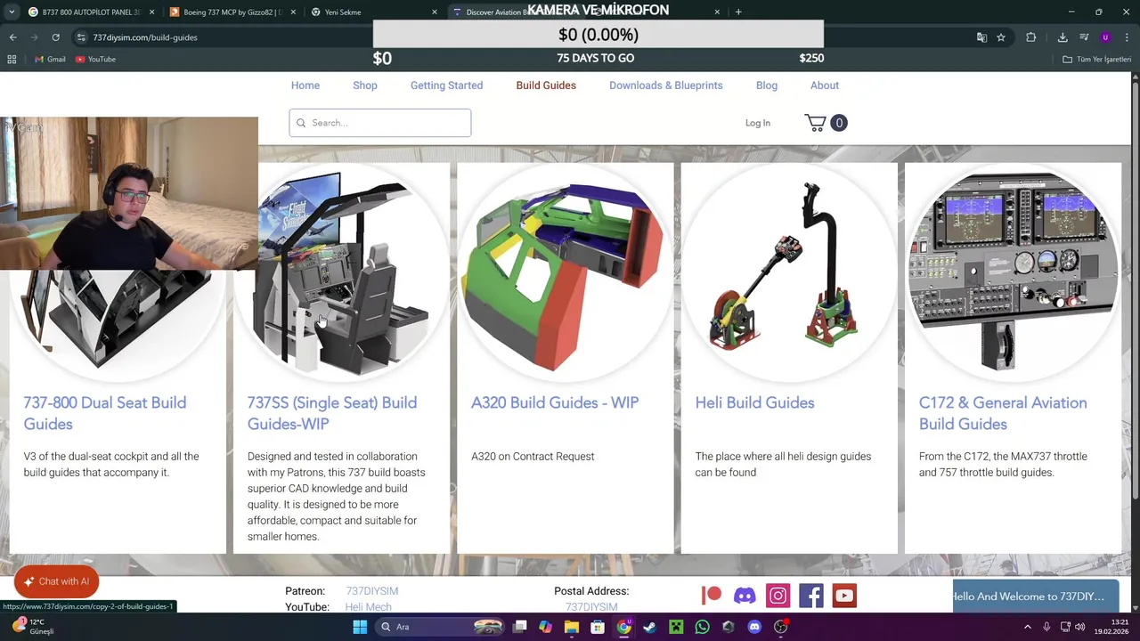Open a new tab with the plus icon
The image size is (1140, 641).
coord(738,12)
